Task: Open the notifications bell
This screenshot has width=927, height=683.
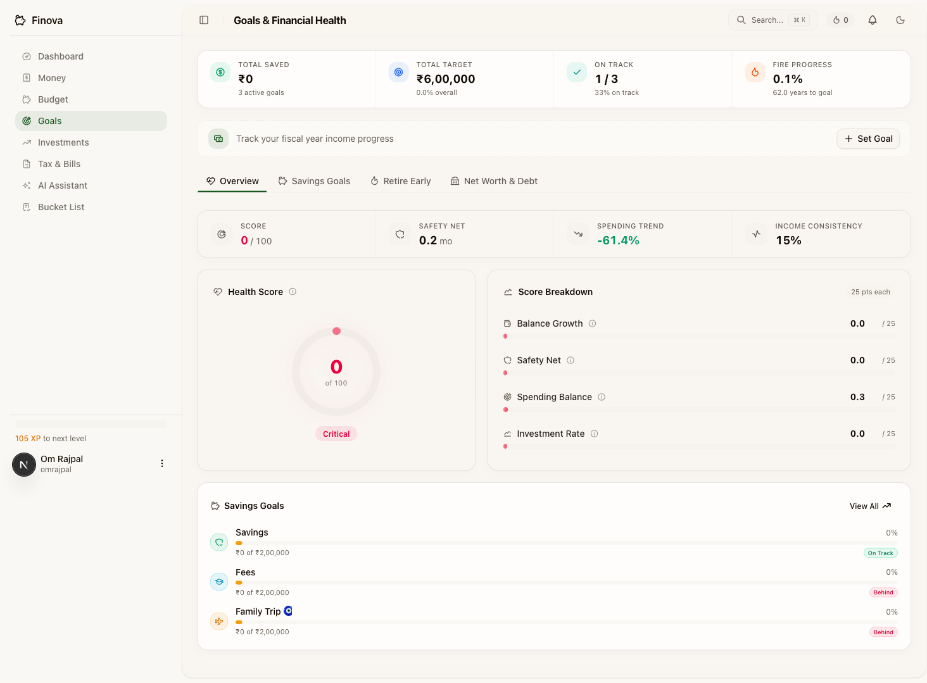Action: (873, 20)
